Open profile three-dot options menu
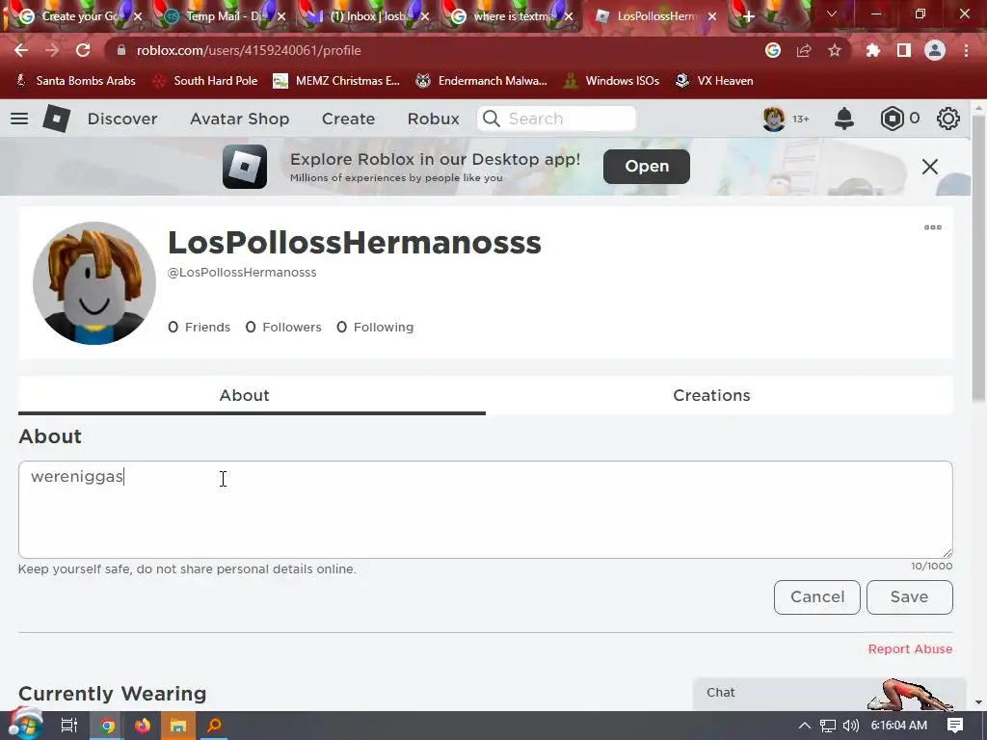987x740 pixels. coord(933,227)
